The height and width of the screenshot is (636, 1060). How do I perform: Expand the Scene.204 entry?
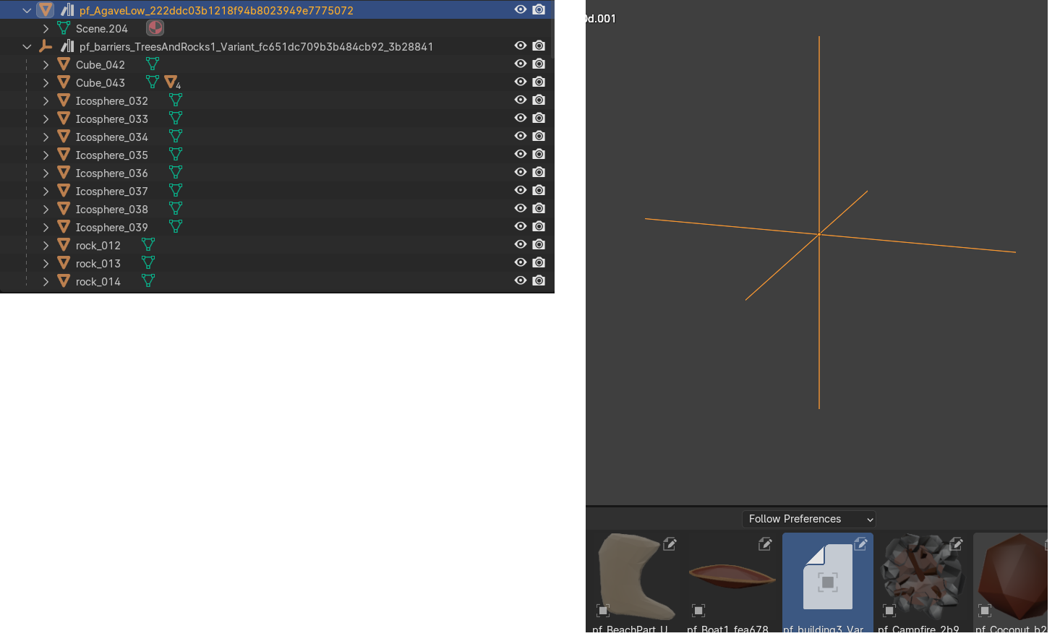(x=46, y=28)
